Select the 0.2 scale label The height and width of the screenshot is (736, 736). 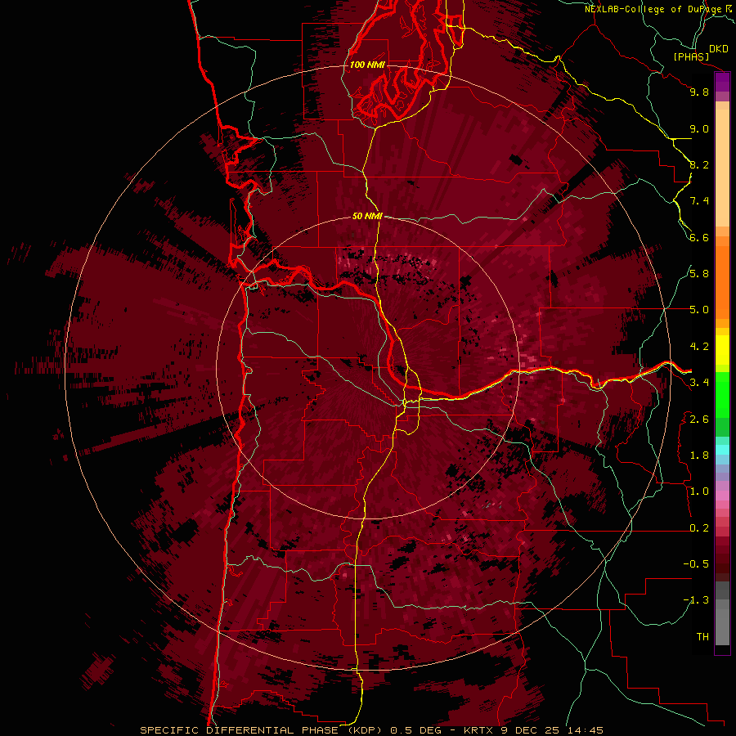tap(699, 528)
